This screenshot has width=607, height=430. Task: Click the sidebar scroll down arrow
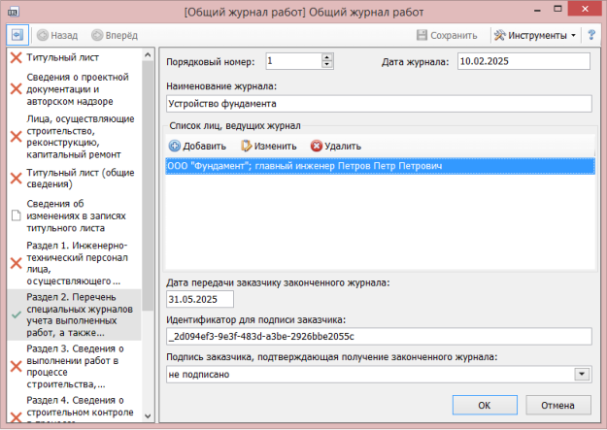(148, 416)
